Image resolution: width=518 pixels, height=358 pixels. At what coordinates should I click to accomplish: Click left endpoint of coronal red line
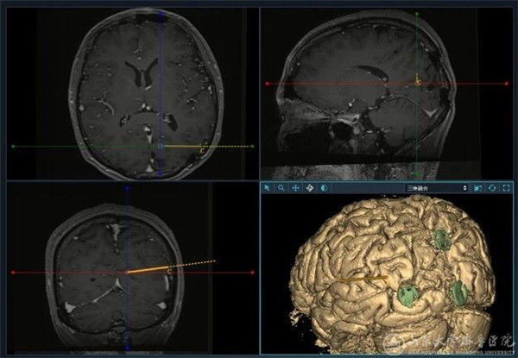pos(12,273)
